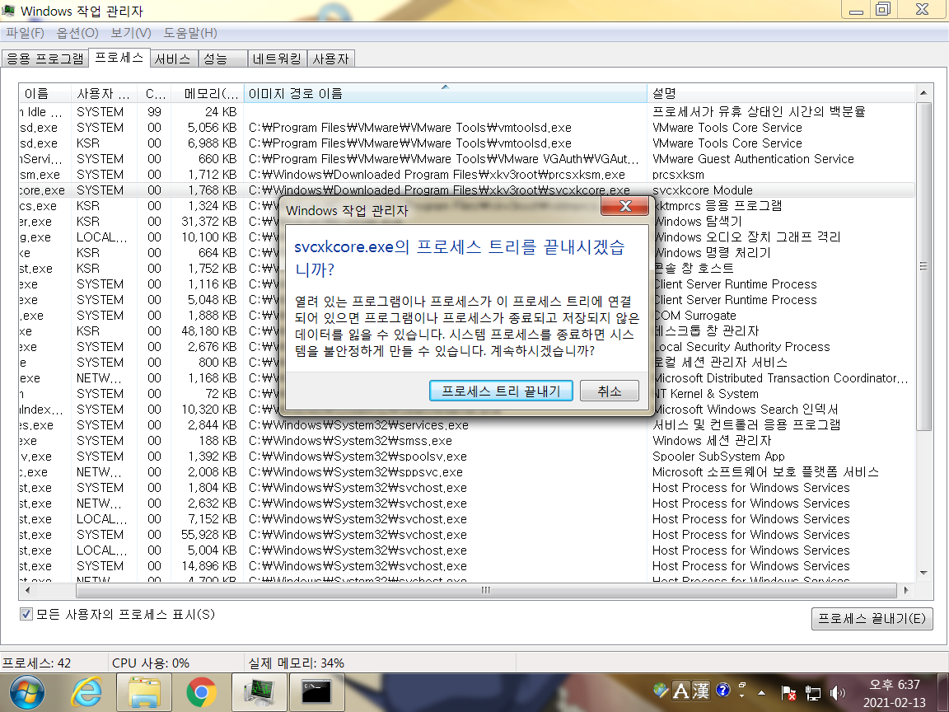Open volume speaker tray icon
The width and height of the screenshot is (949, 712).
pos(838,692)
